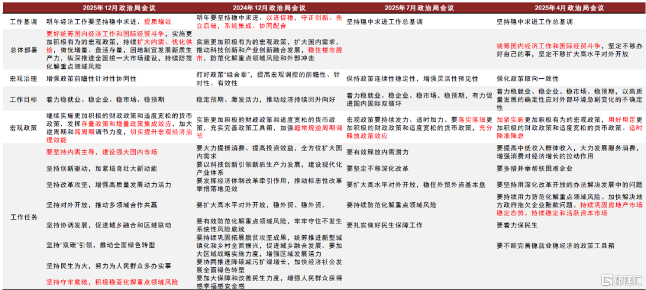Viewport: 646px width, 290px height.
Task: Click the red line "坚持守牢底线，积极稳妥化解重点领域风险"
Action: [112, 282]
